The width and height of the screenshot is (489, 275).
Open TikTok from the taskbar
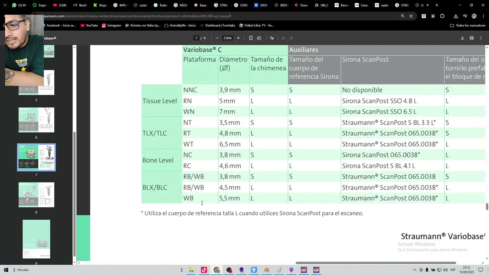[x=204, y=270]
